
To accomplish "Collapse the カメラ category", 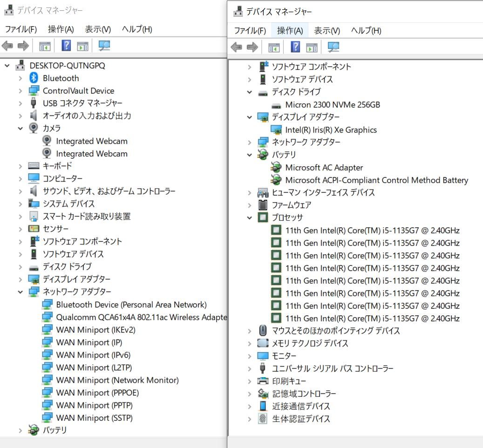I will coord(20,129).
